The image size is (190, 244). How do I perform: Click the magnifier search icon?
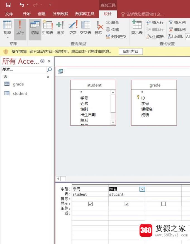pyautogui.click(x=49, y=69)
